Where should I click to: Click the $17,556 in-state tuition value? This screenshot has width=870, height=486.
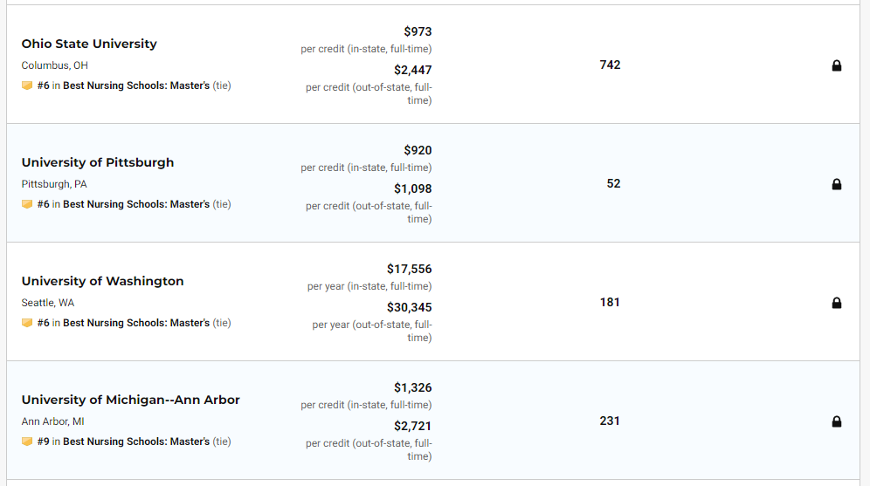coord(409,270)
